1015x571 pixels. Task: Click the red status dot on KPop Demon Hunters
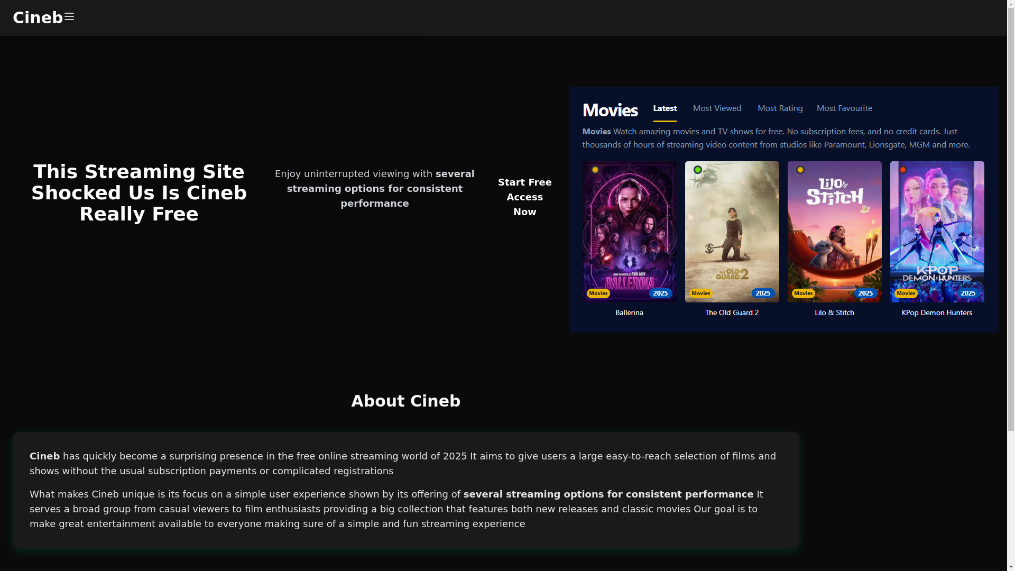[x=903, y=170]
